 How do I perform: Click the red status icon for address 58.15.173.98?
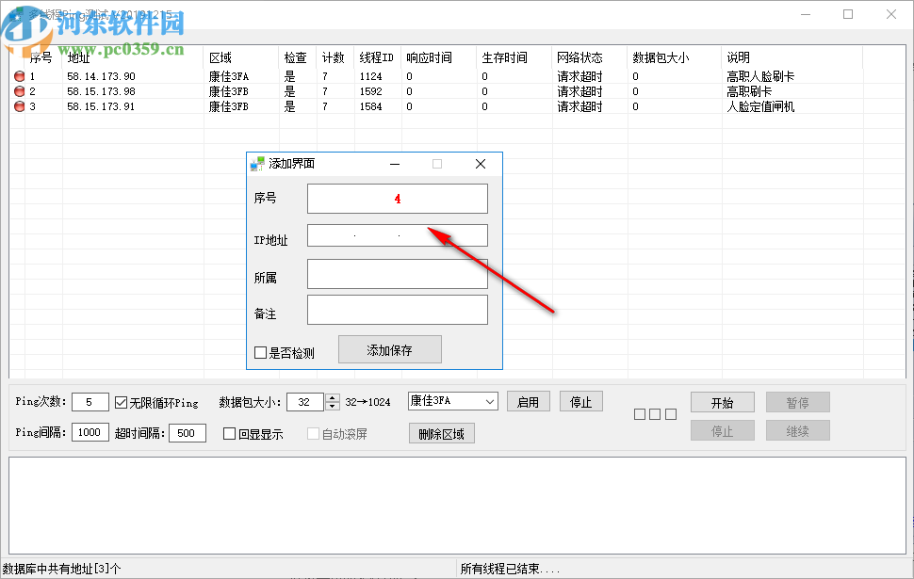pyautogui.click(x=21, y=90)
